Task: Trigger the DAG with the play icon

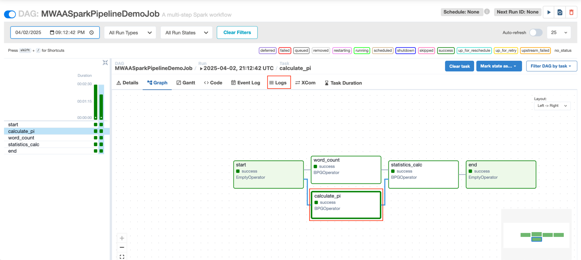Action: point(548,12)
